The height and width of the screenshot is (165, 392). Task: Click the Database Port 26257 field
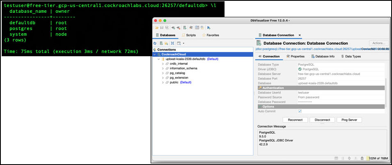[341, 78]
